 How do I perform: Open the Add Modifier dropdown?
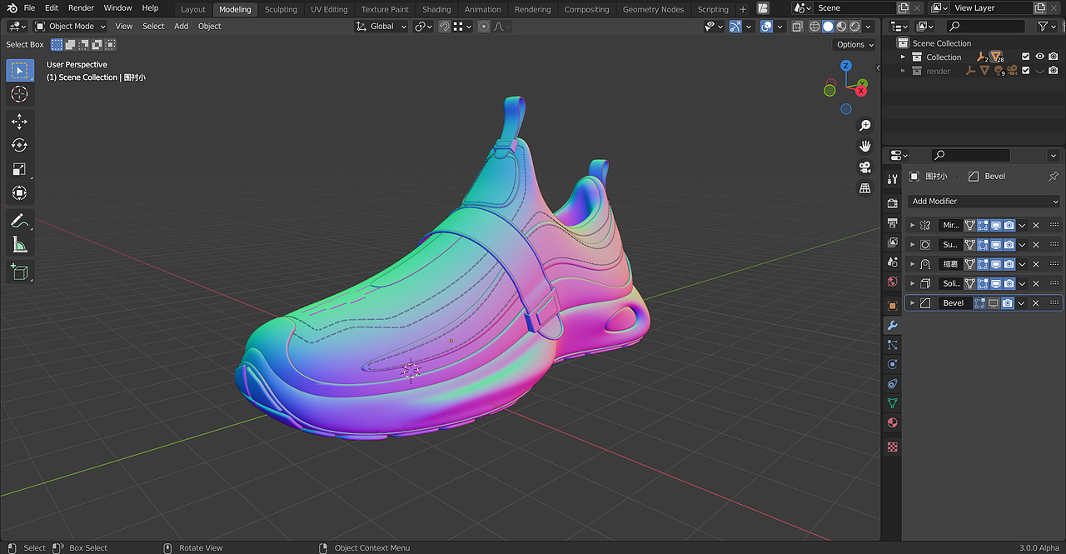click(x=983, y=201)
